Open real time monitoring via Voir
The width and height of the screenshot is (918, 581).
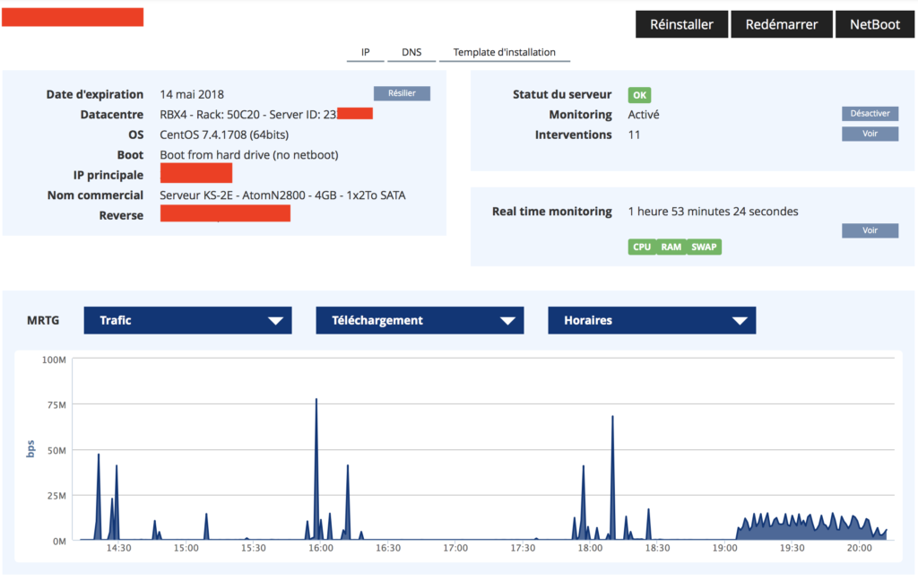coord(870,230)
